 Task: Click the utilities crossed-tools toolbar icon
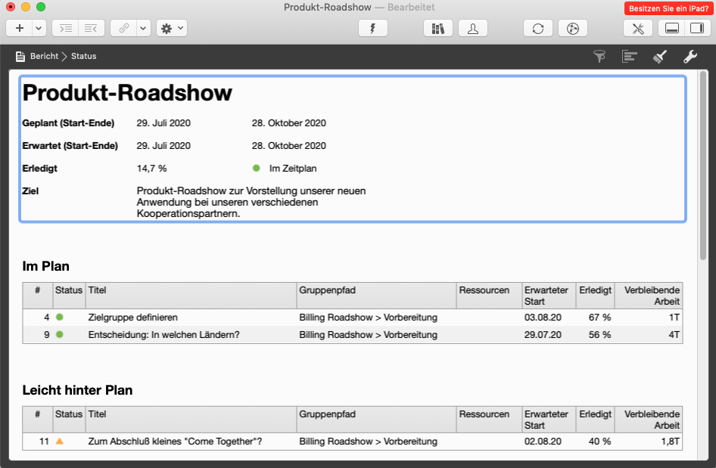pyautogui.click(x=638, y=28)
